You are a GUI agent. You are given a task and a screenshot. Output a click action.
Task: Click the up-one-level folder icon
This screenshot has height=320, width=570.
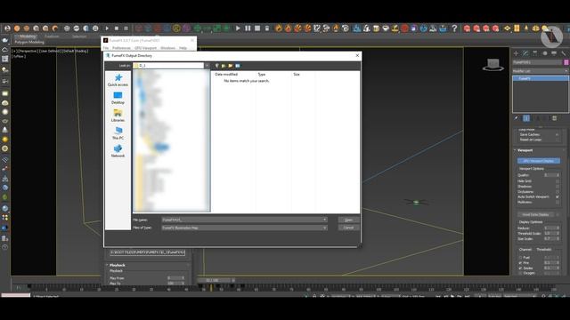pos(224,66)
